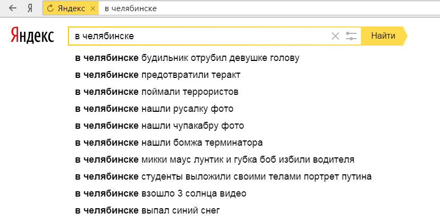
Task: Focus the Yandex search input field
Action: 200,36
